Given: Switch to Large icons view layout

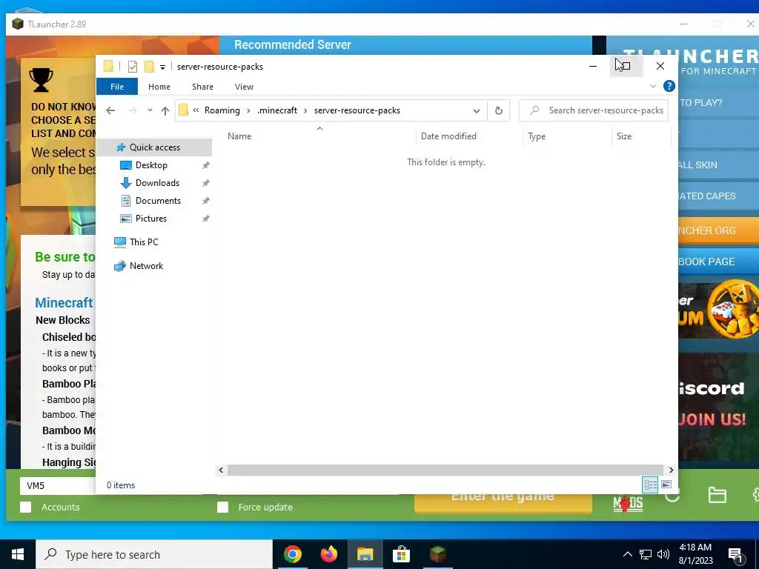Looking at the screenshot, I should pos(666,485).
